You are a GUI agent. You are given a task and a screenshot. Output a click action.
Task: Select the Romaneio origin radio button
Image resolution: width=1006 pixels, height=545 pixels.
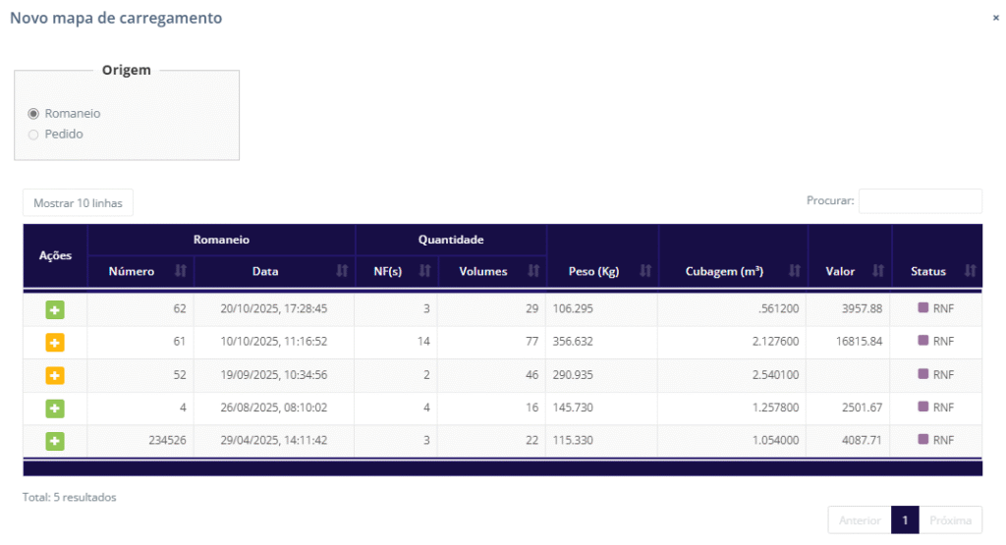(33, 114)
